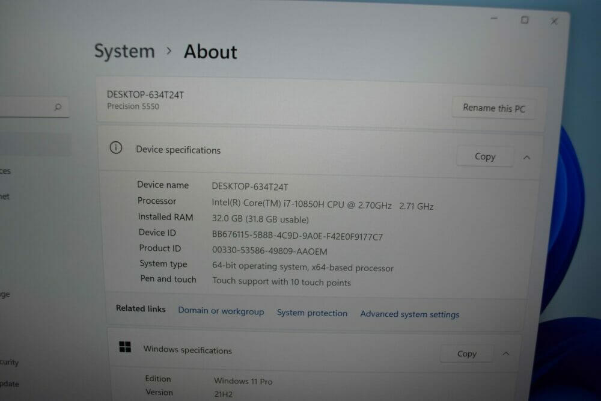Maximize the Settings window
601x401 pixels.
525,20
